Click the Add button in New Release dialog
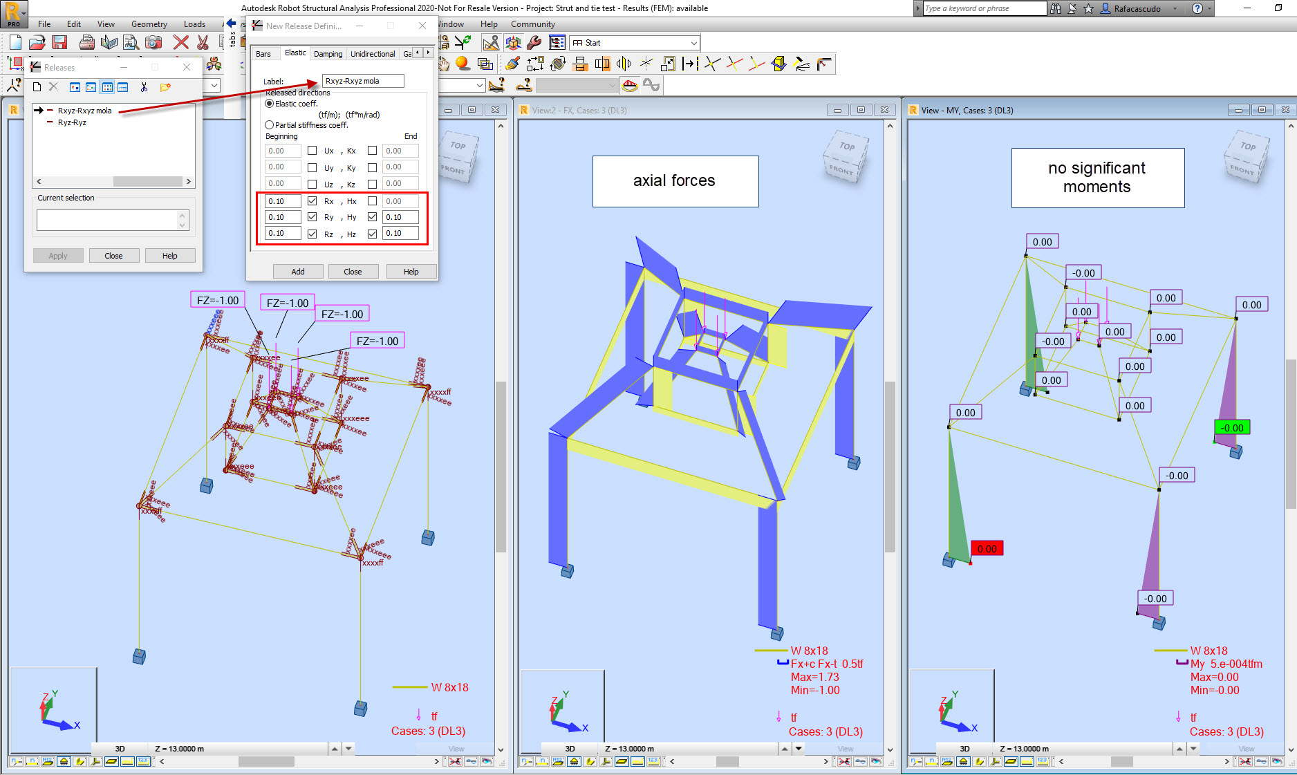The image size is (1297, 775). pyautogui.click(x=298, y=271)
